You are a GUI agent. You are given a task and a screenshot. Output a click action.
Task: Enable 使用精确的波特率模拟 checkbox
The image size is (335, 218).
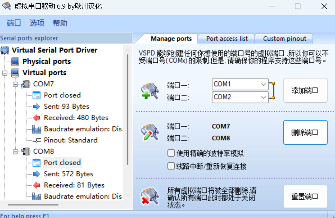point(171,153)
